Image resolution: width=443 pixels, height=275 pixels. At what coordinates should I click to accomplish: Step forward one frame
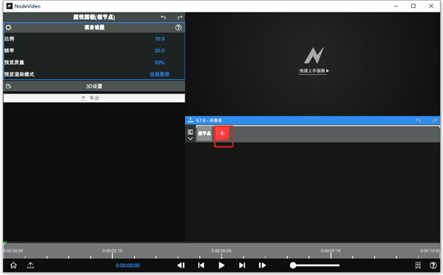pos(262,265)
